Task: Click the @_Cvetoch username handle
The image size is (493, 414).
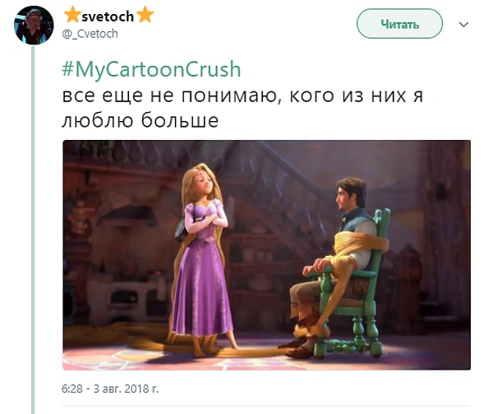Action: (x=90, y=34)
